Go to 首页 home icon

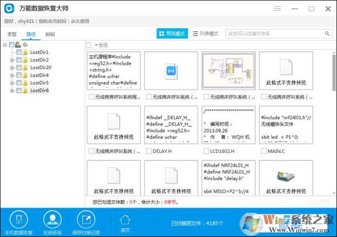pyautogui.click(x=125, y=220)
